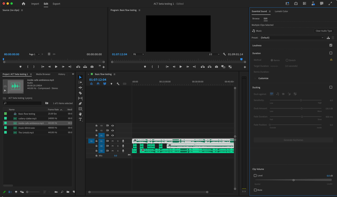This screenshot has width=337, height=197.
Task: Open the Preset dropdown in Essential Sound
Action: (292, 38)
